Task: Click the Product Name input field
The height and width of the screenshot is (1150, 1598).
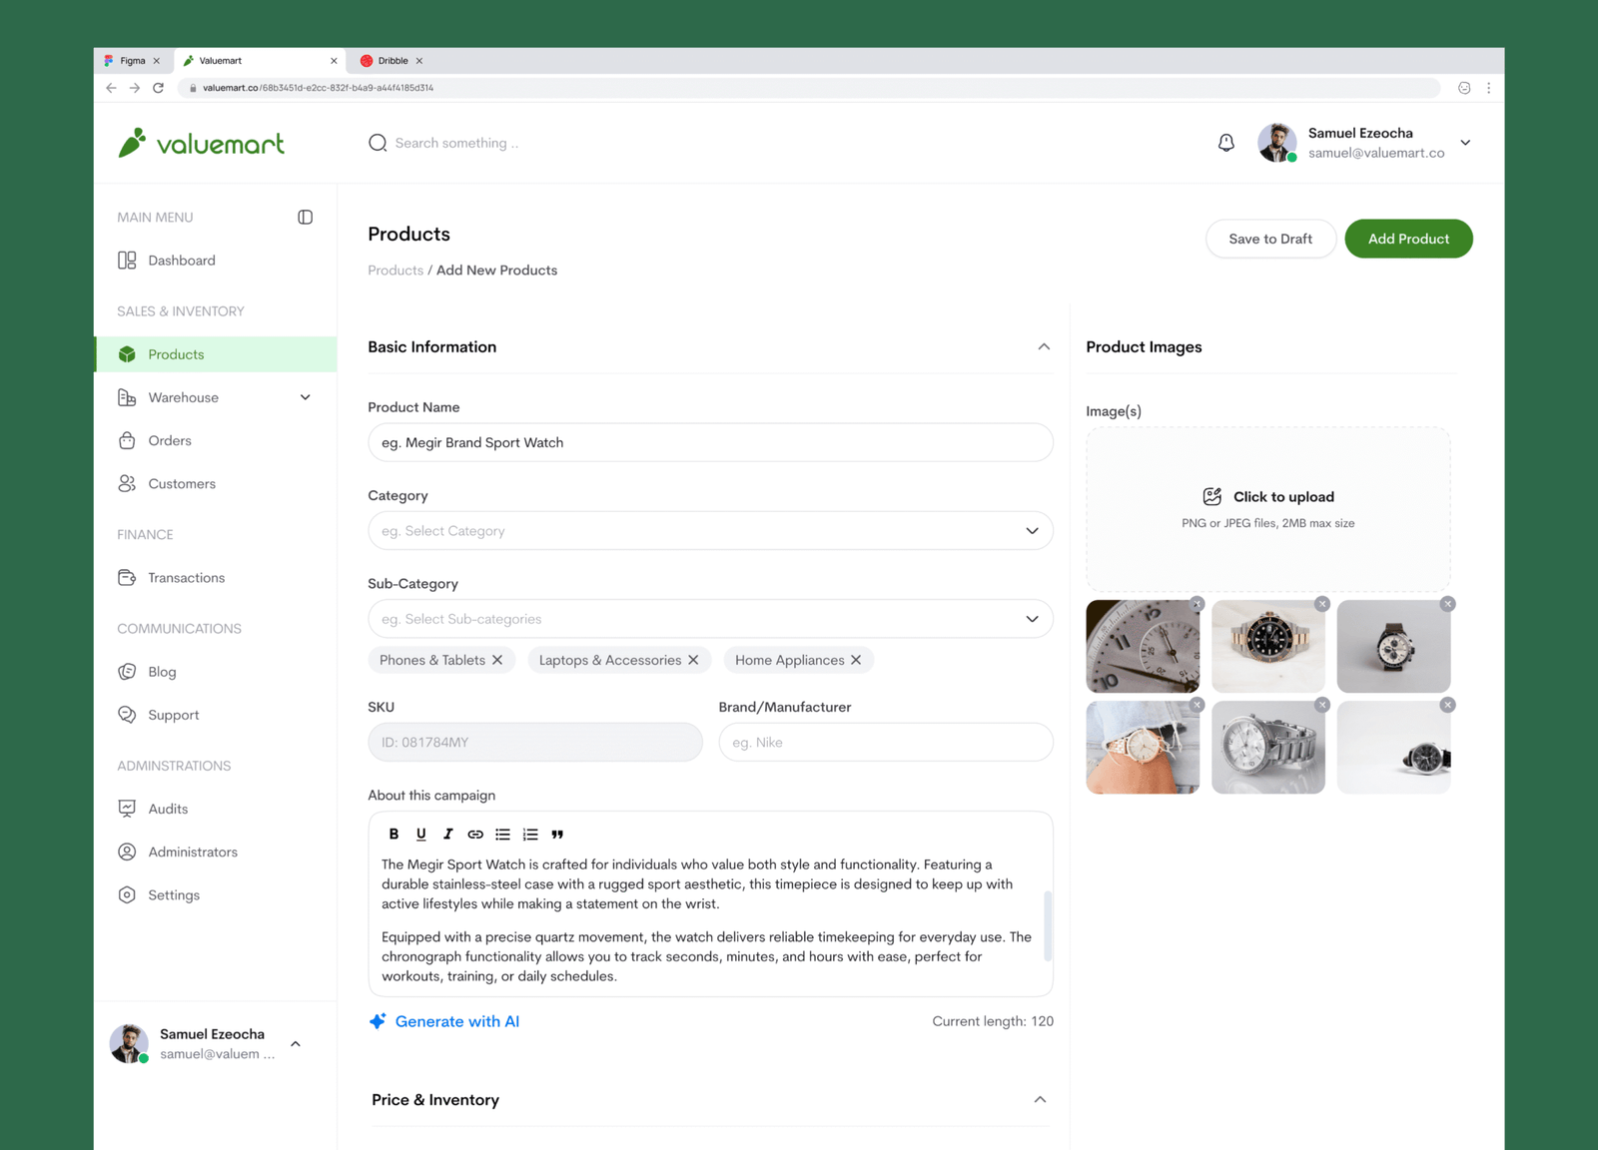Action: [710, 442]
